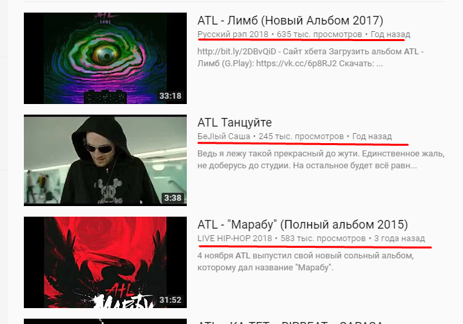Click the Лимб description starting with http://bit.ly
The height and width of the screenshot is (324, 463).
pyautogui.click(x=311, y=58)
